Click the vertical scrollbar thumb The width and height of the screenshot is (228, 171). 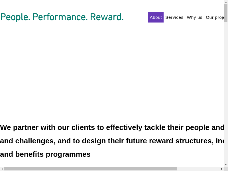pyautogui.click(x=226, y=13)
